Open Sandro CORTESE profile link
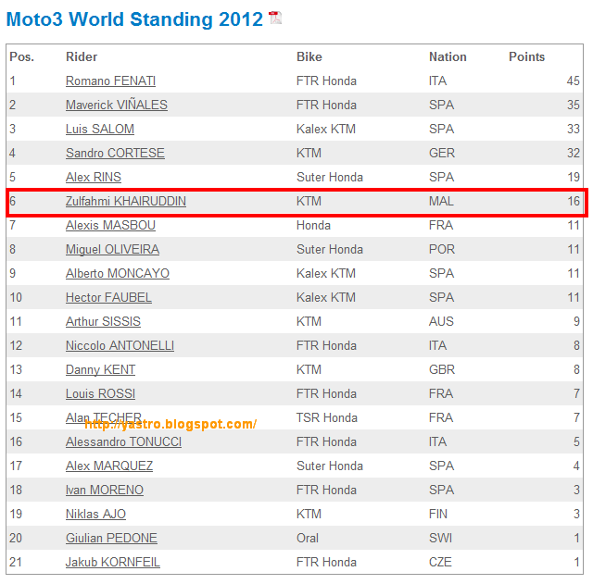593x584 pixels. click(x=115, y=153)
